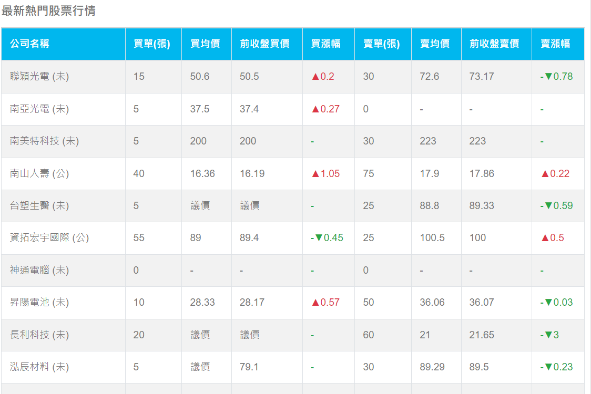Click 昇陽電池 sell average price 36.06
The height and width of the screenshot is (394, 591).
coord(432,303)
